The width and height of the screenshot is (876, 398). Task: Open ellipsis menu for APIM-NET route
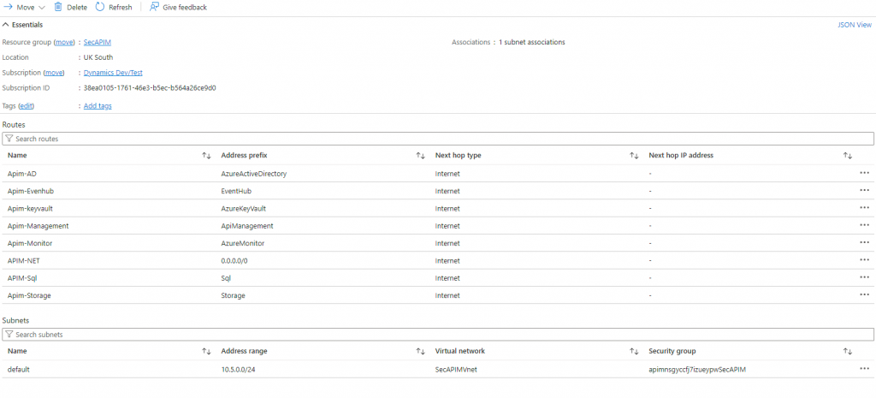[x=864, y=260]
